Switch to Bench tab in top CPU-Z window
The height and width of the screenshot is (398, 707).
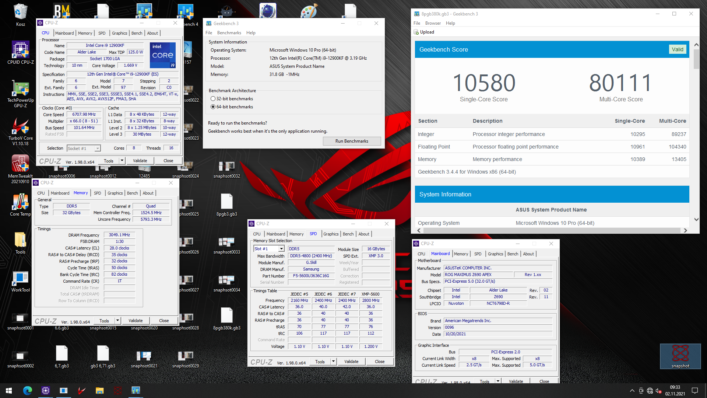tap(137, 33)
